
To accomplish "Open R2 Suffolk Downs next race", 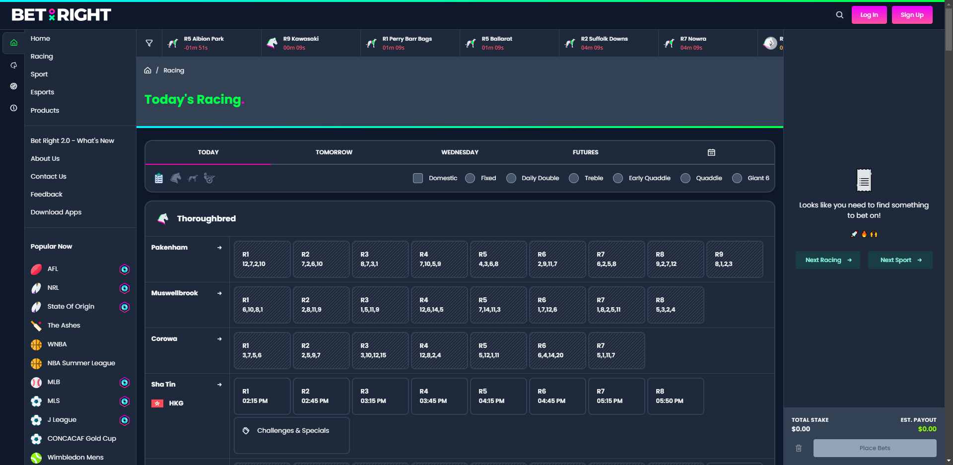I will point(609,43).
